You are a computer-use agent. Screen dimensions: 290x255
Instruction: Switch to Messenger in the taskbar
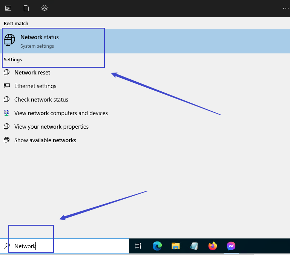tap(231, 246)
